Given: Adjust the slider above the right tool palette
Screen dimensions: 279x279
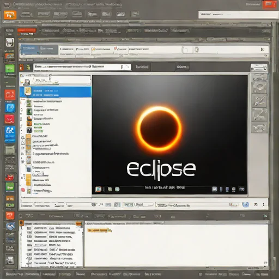Looking at the screenshot, I should [259, 68].
